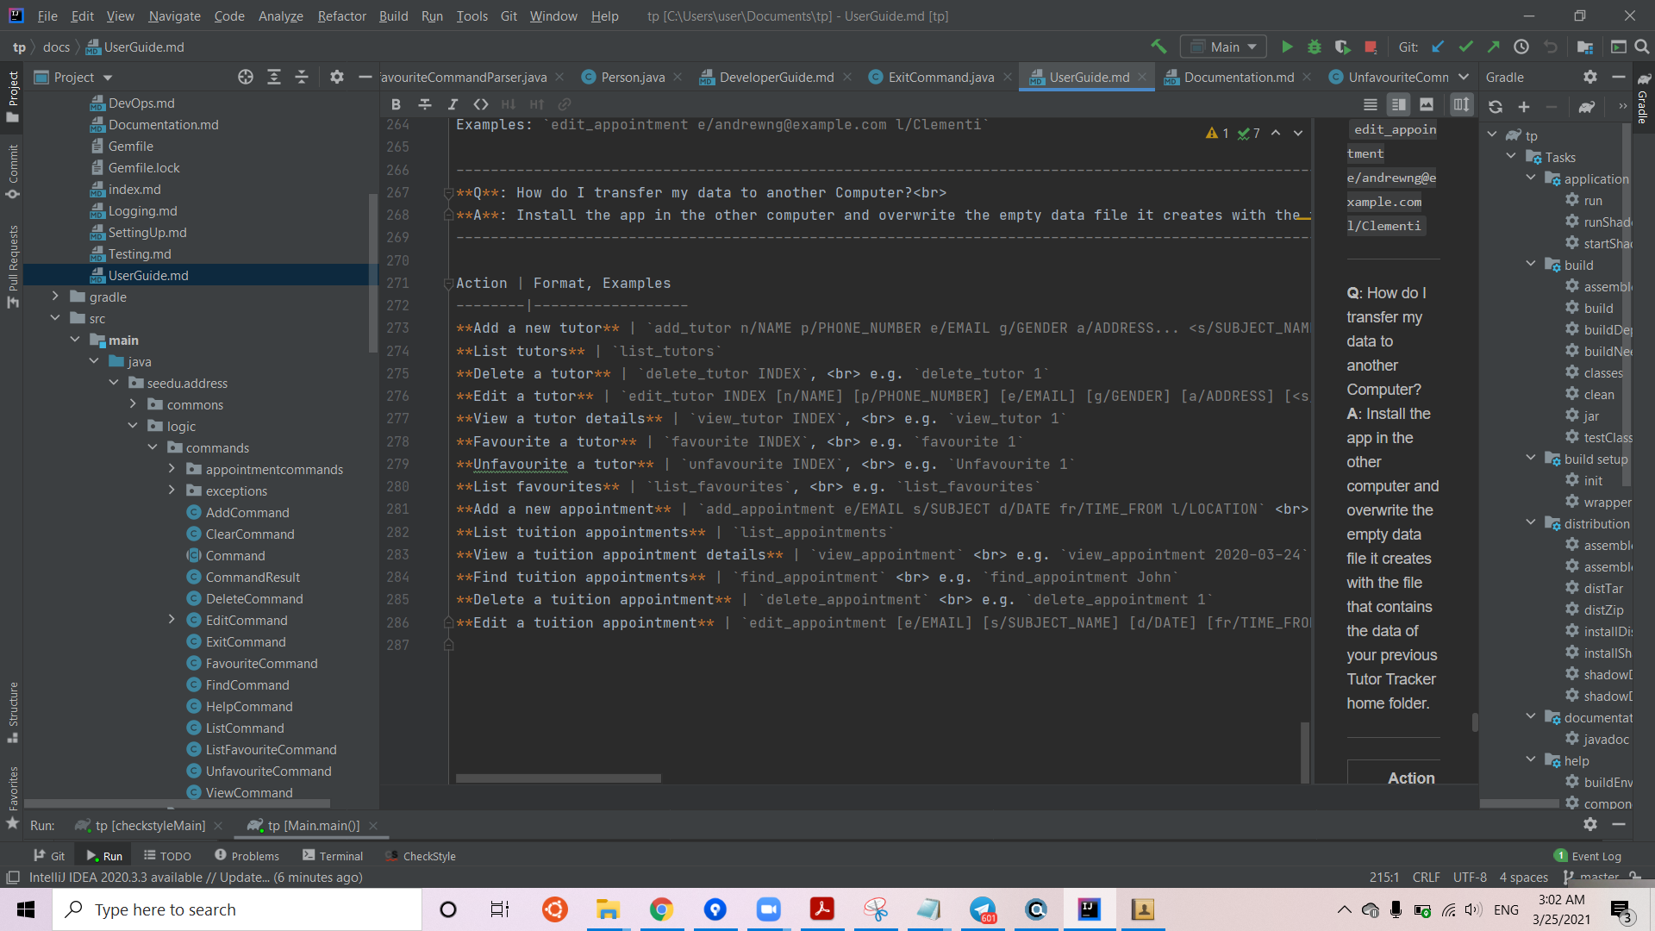The width and height of the screenshot is (1655, 931).
Task: Build project with the hammer icon
Action: (x=1158, y=47)
